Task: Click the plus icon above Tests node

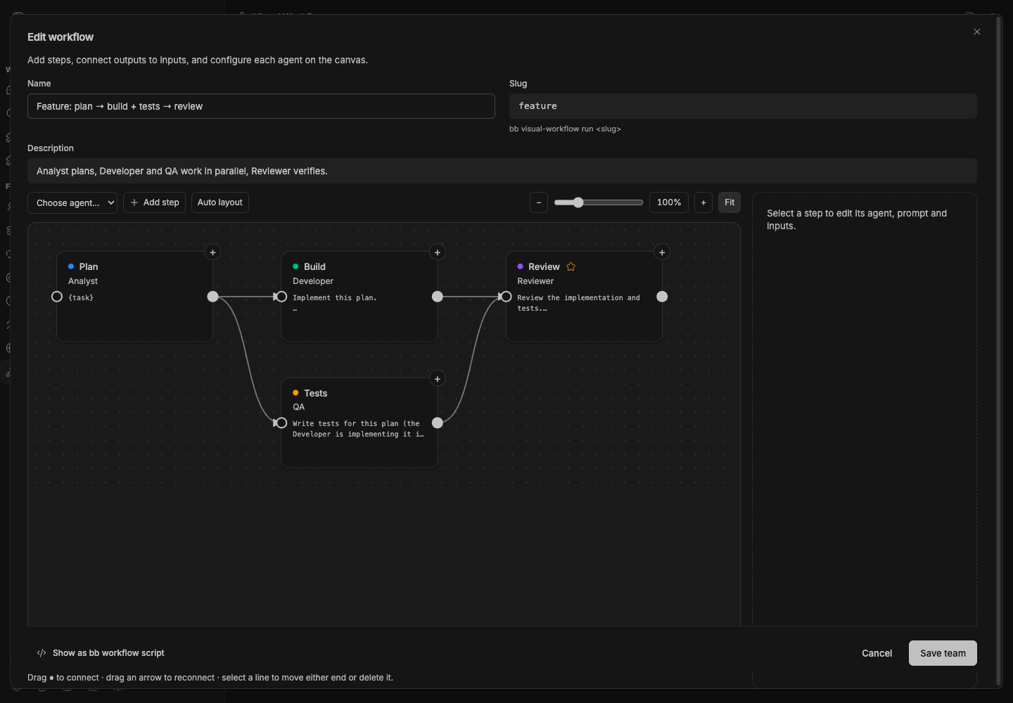Action: (438, 379)
